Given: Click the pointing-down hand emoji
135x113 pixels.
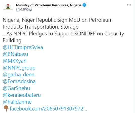Looking at the screenshot, I should coord(6,108).
